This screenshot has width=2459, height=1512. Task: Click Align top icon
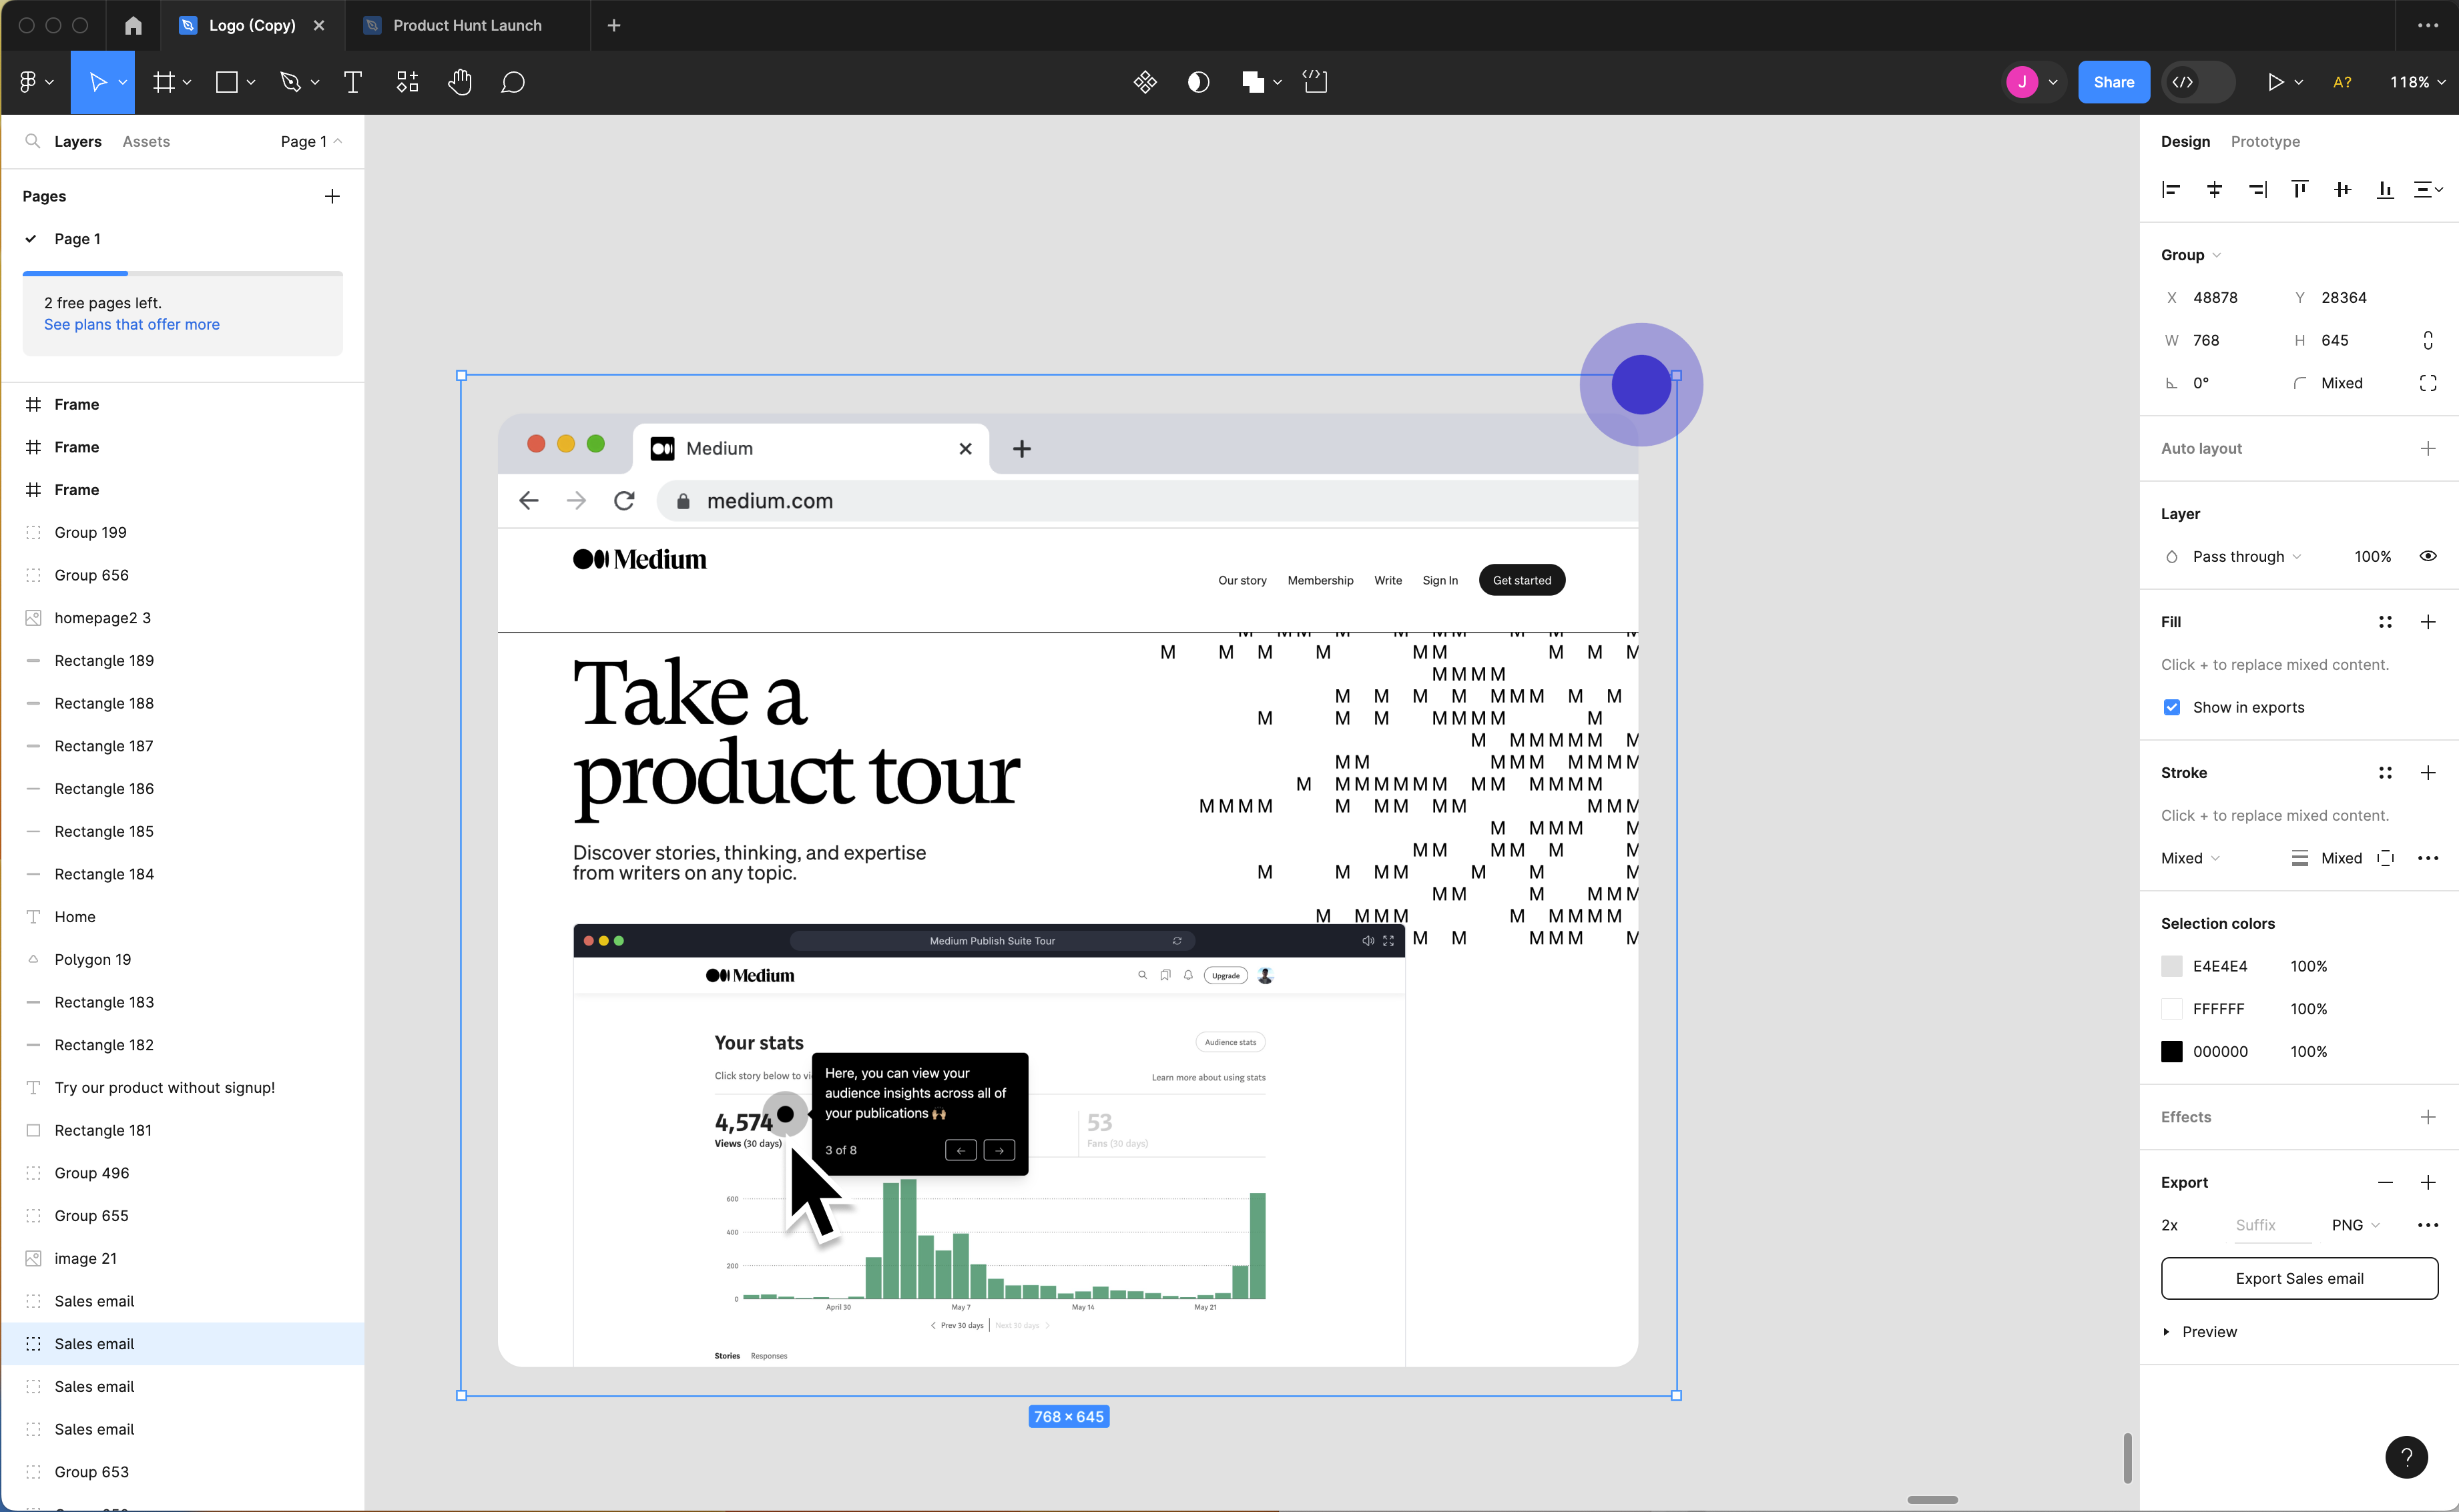2300,190
